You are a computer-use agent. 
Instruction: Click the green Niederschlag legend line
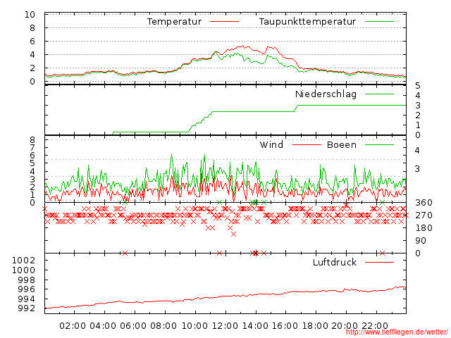[379, 94]
